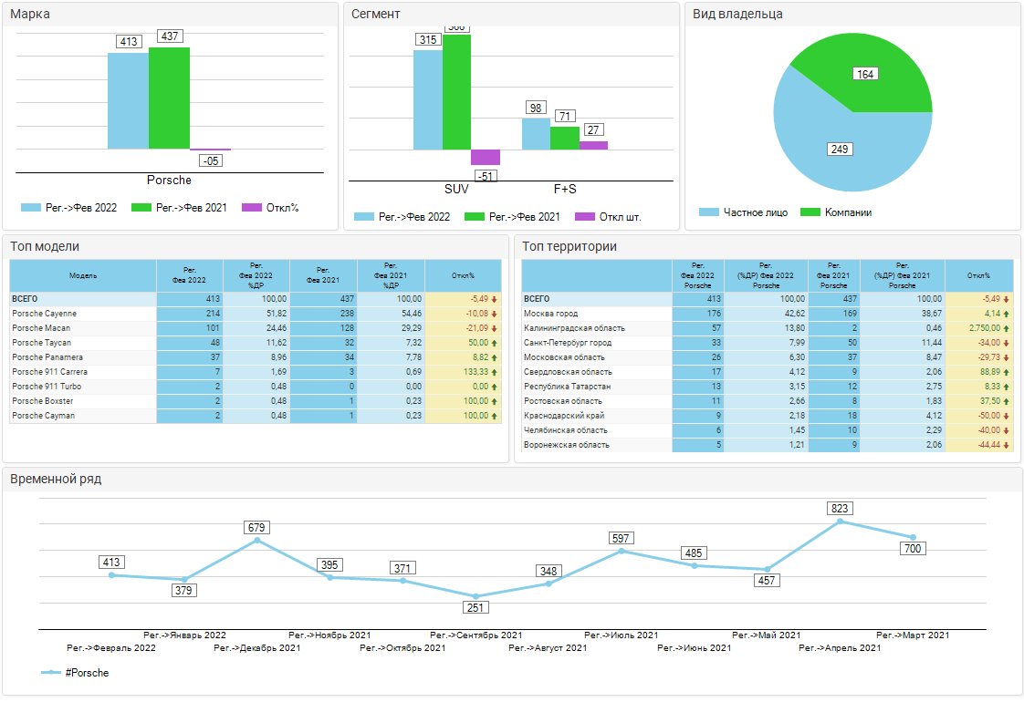Click green up arrow in Свердловская область row
The image size is (1024, 723).
point(1007,372)
